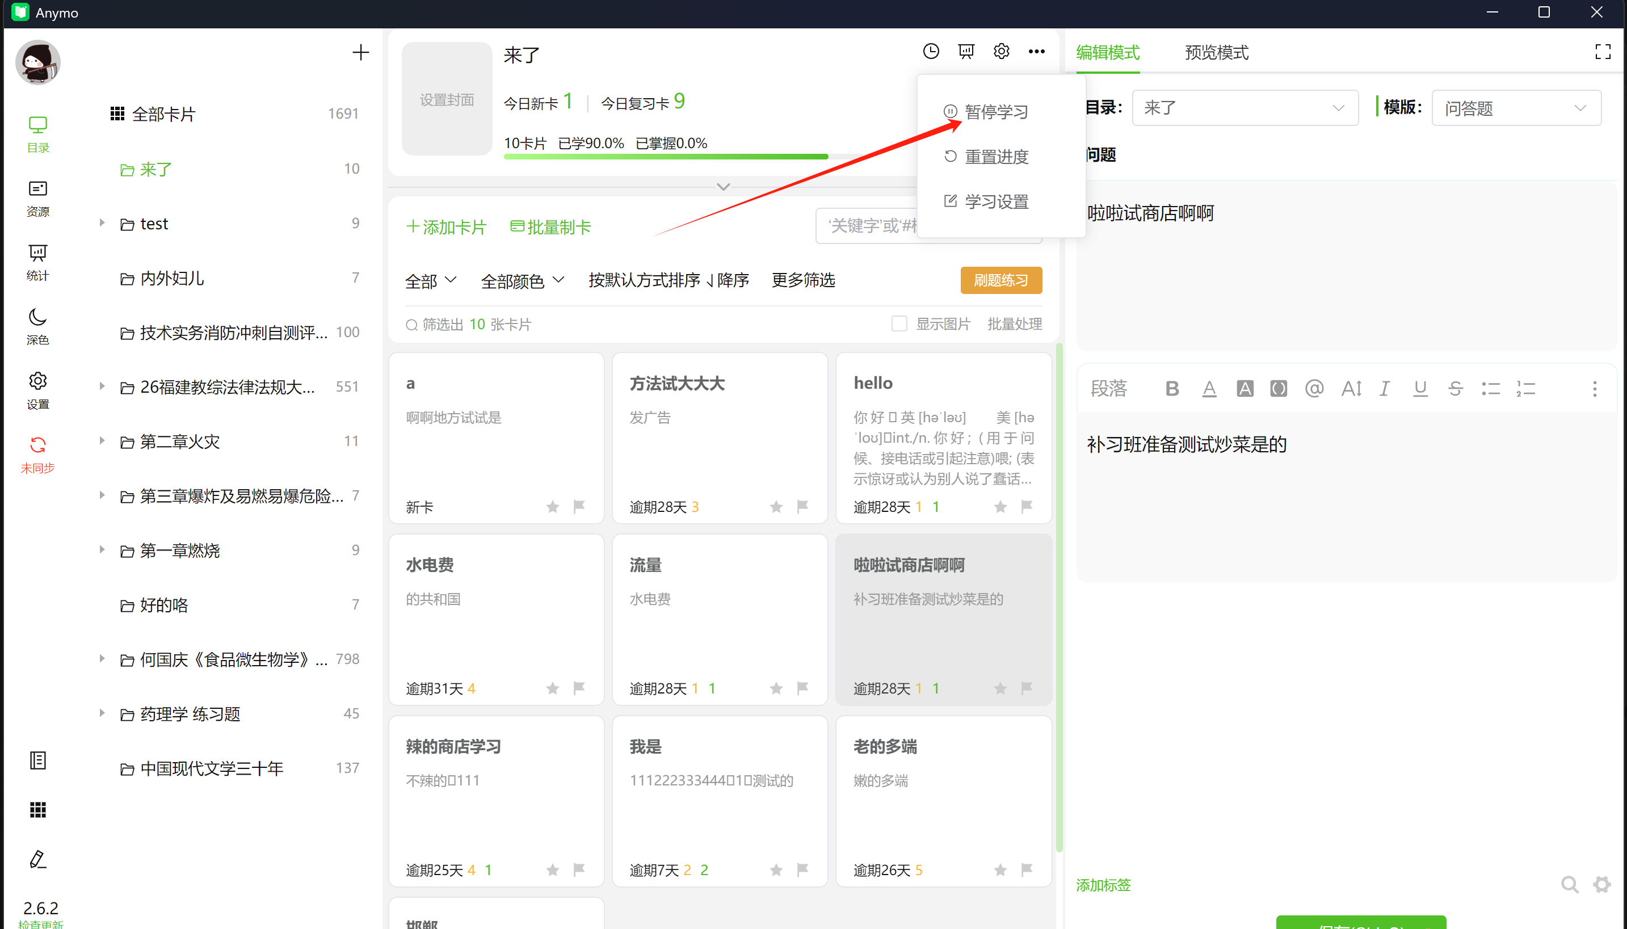Apply bold formatting in editor toolbar
Viewport: 1627px width, 929px height.
[1171, 389]
